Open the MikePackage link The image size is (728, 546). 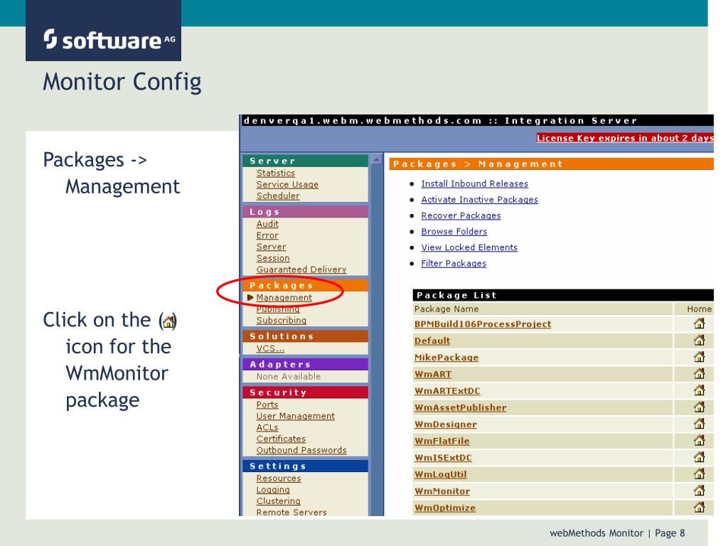pyautogui.click(x=446, y=358)
